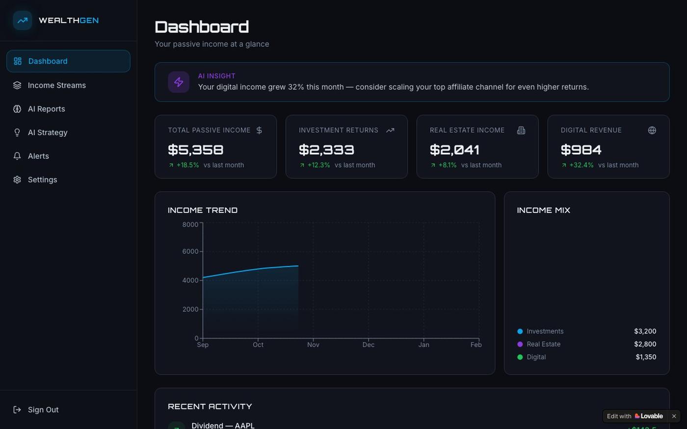This screenshot has height=429, width=687.
Task: Click the Digital legend label in Income Mix
Action: [x=536, y=357]
